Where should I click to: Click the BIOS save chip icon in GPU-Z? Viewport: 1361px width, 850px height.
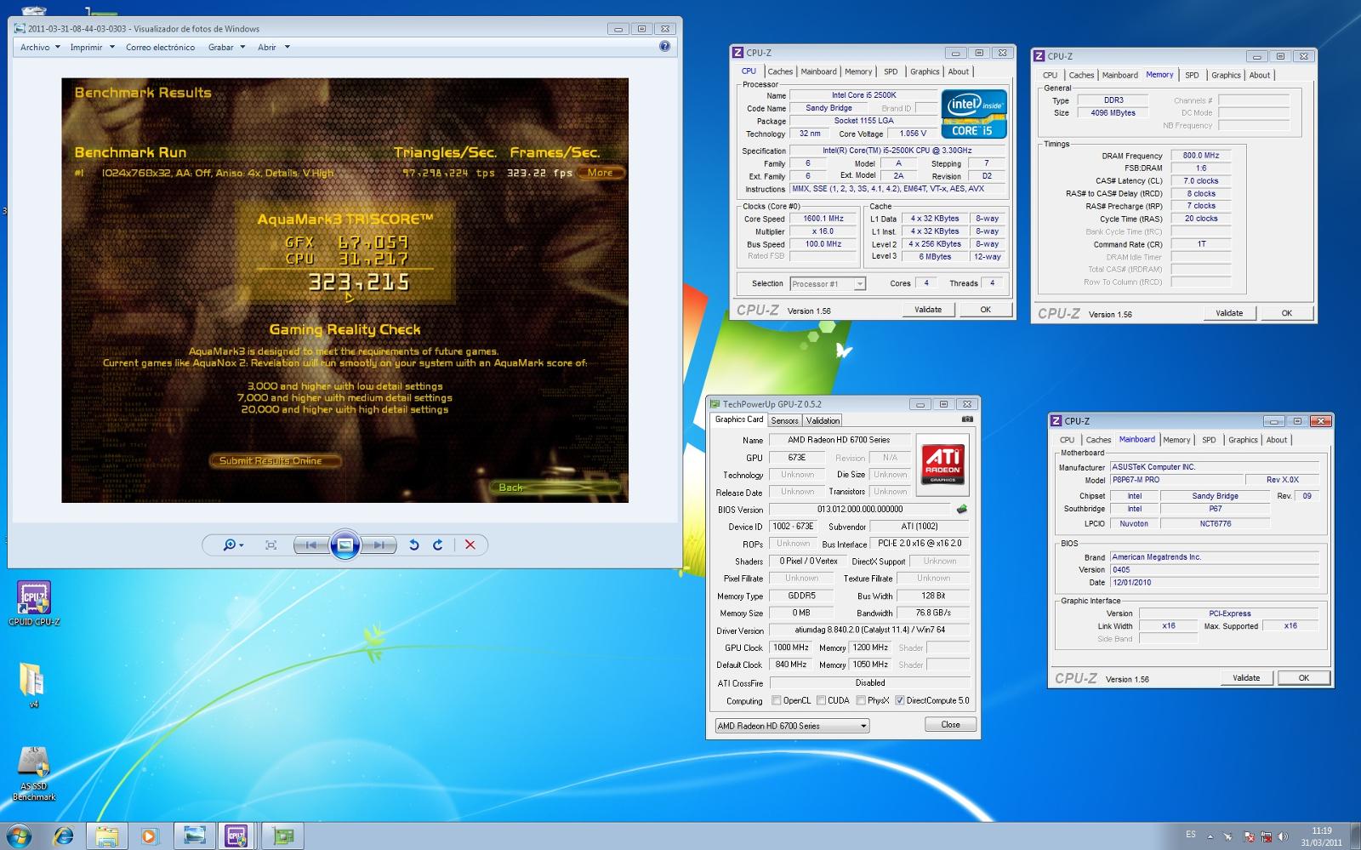click(x=962, y=509)
